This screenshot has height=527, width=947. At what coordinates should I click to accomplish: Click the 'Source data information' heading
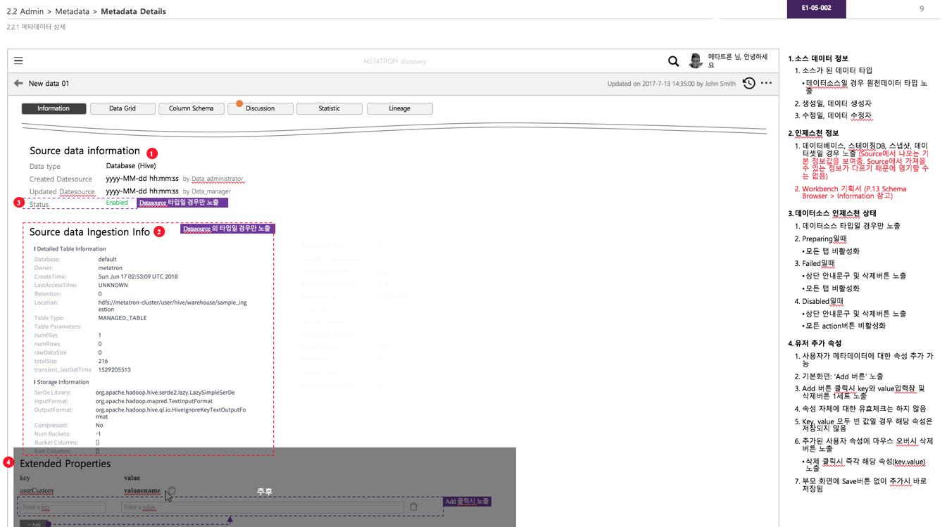point(84,151)
